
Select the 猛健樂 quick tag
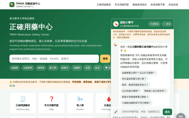pos(15,68)
